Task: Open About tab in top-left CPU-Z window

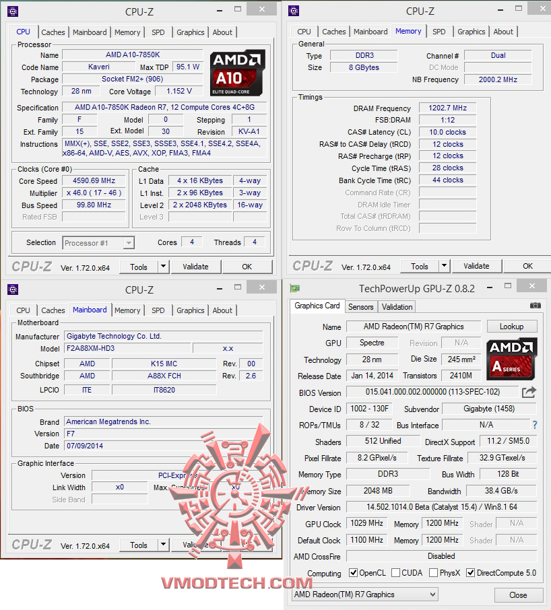Action: [222, 32]
